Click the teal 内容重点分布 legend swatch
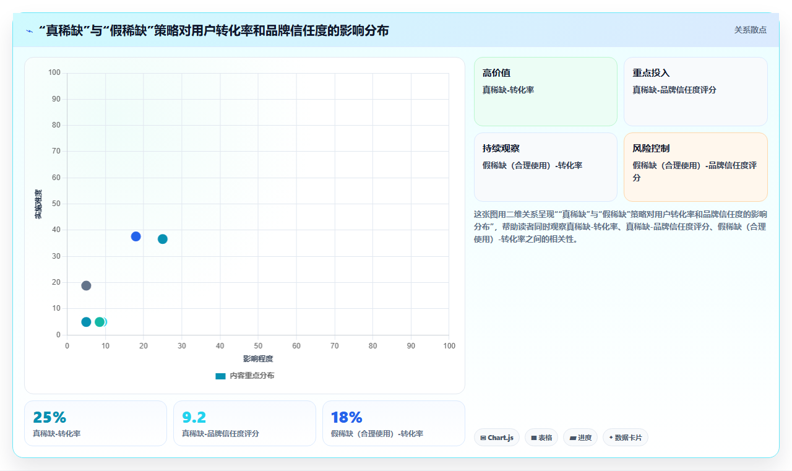792x471 pixels. click(220, 376)
